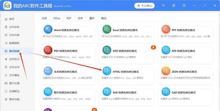The image size is (220, 111).
Task: Click 批量将 cad 转换为 pdf 格式 description
Action: pyautogui.click(x=175, y=99)
